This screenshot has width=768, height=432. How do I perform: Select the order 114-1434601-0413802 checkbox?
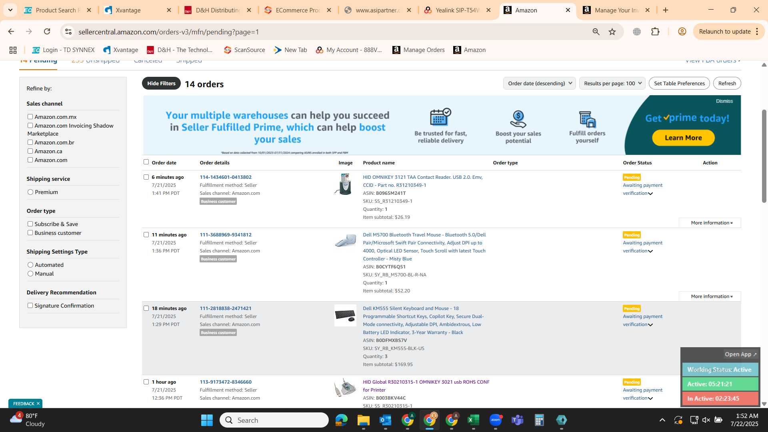(x=146, y=177)
